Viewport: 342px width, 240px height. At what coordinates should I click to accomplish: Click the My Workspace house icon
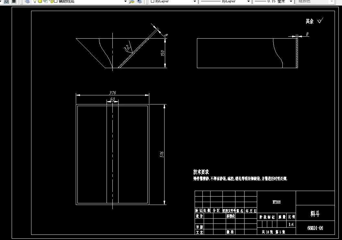(14, 1)
